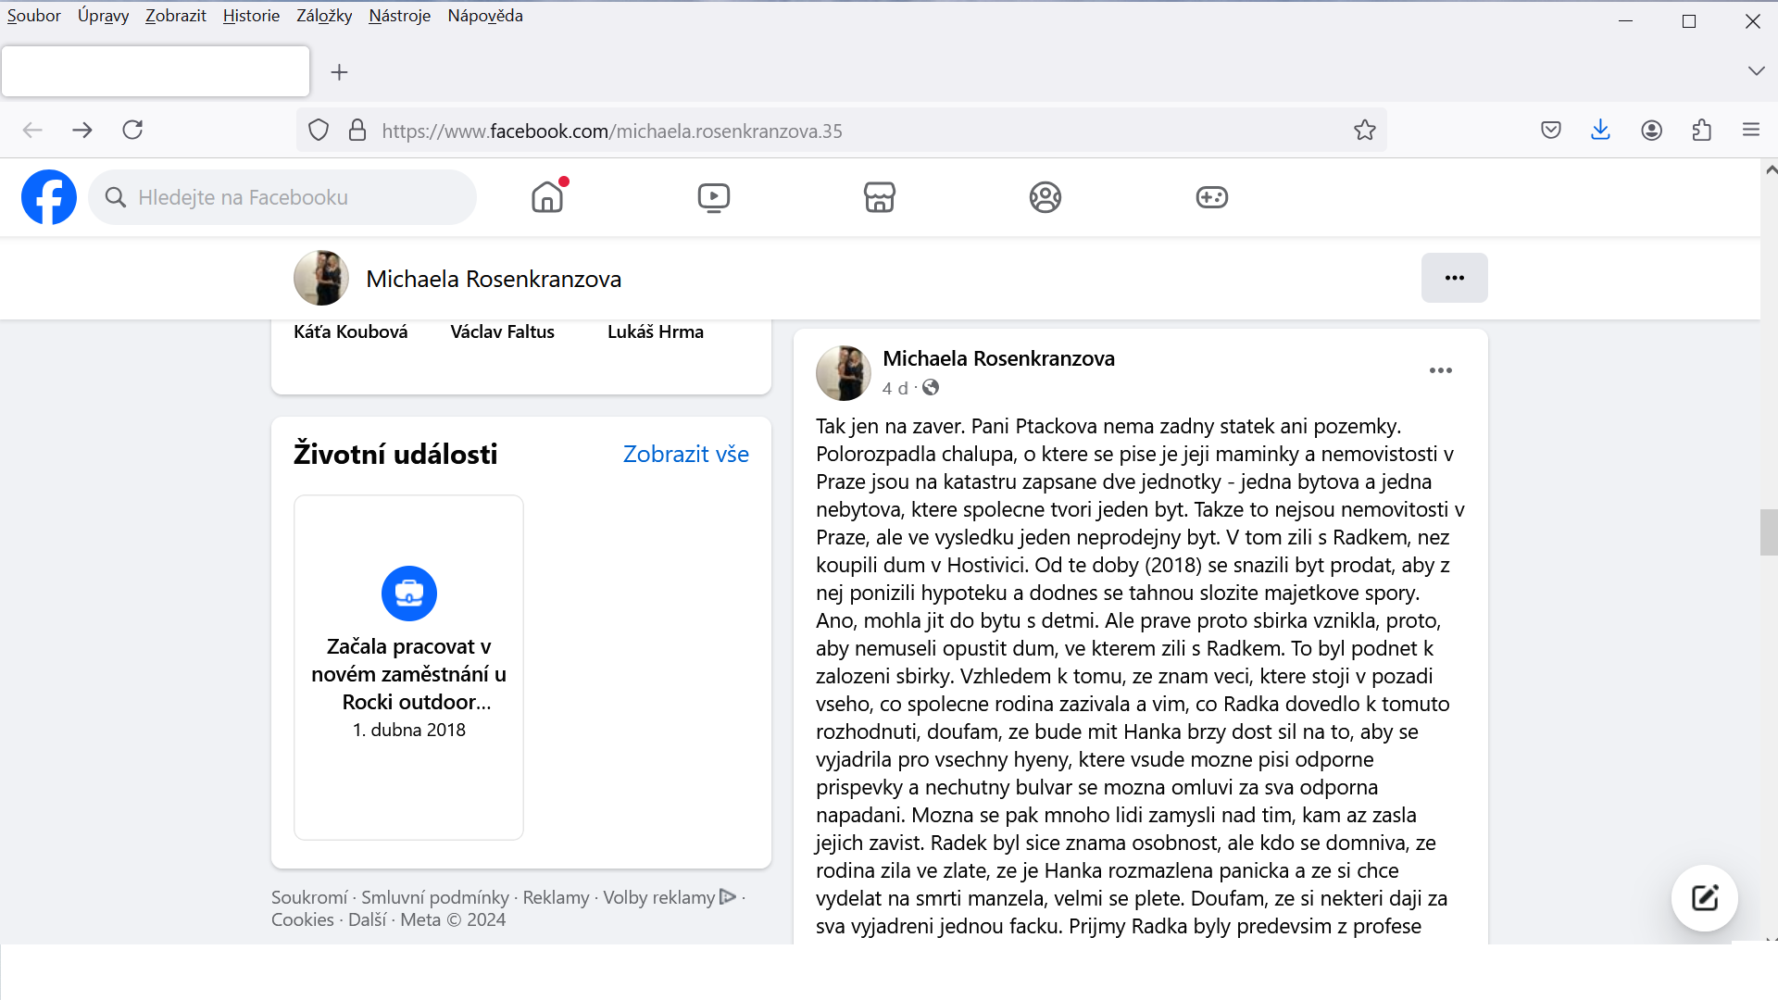The image size is (1778, 1000).
Task: Open the Facebook Watch video icon
Action: click(713, 197)
